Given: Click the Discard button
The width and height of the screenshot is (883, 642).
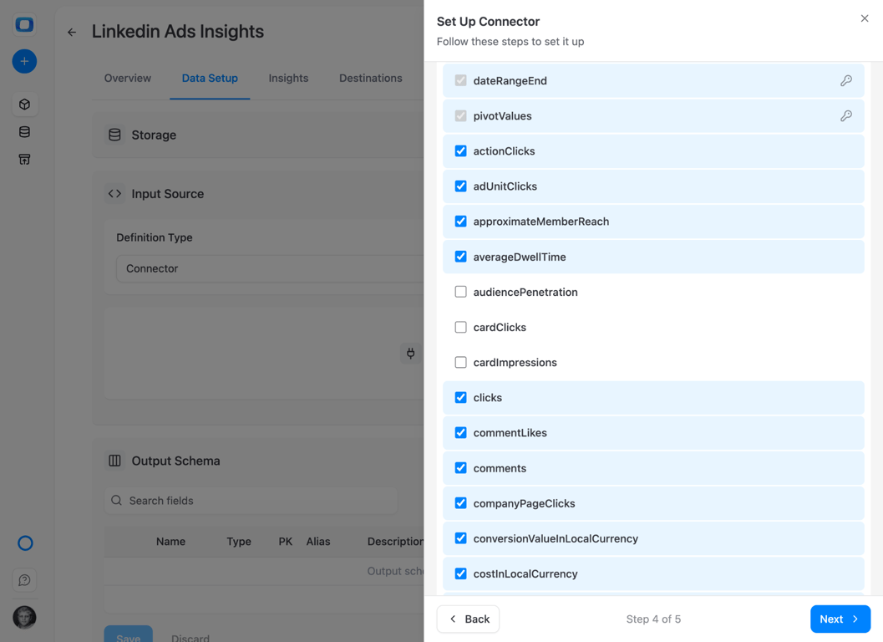Looking at the screenshot, I should click(190, 638).
